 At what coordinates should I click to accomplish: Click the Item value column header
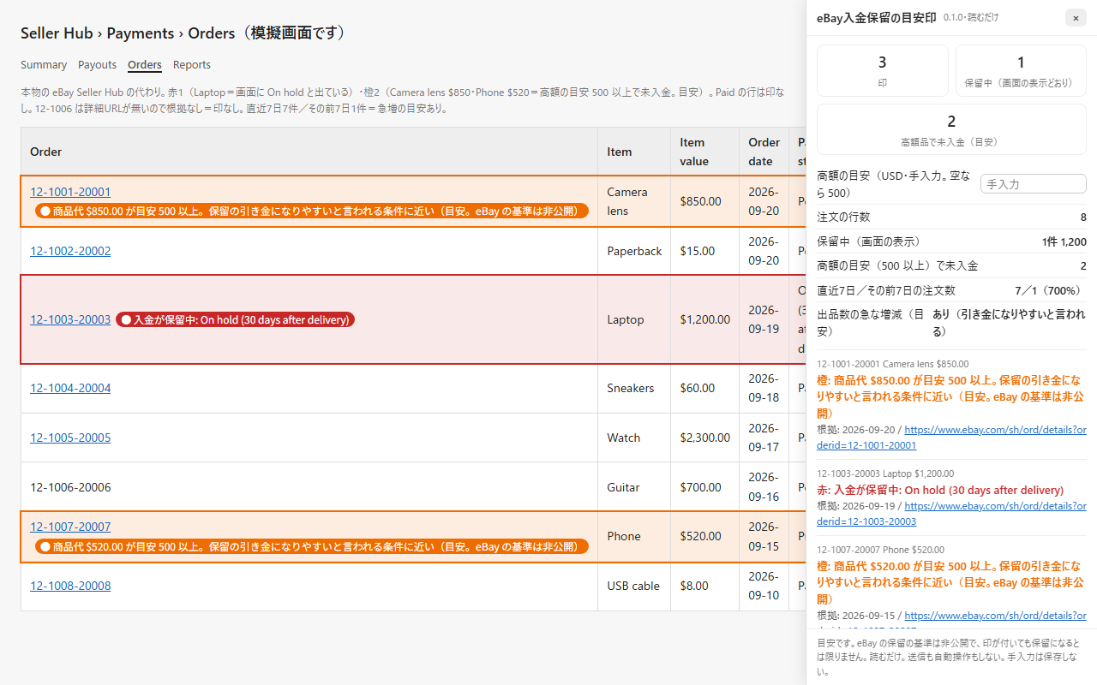[705, 152]
